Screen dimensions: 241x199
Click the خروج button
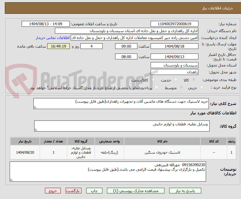(x=53, y=191)
